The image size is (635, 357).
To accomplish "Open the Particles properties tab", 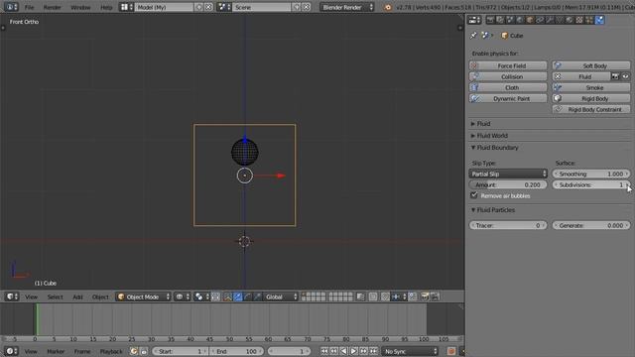I will click(589, 20).
